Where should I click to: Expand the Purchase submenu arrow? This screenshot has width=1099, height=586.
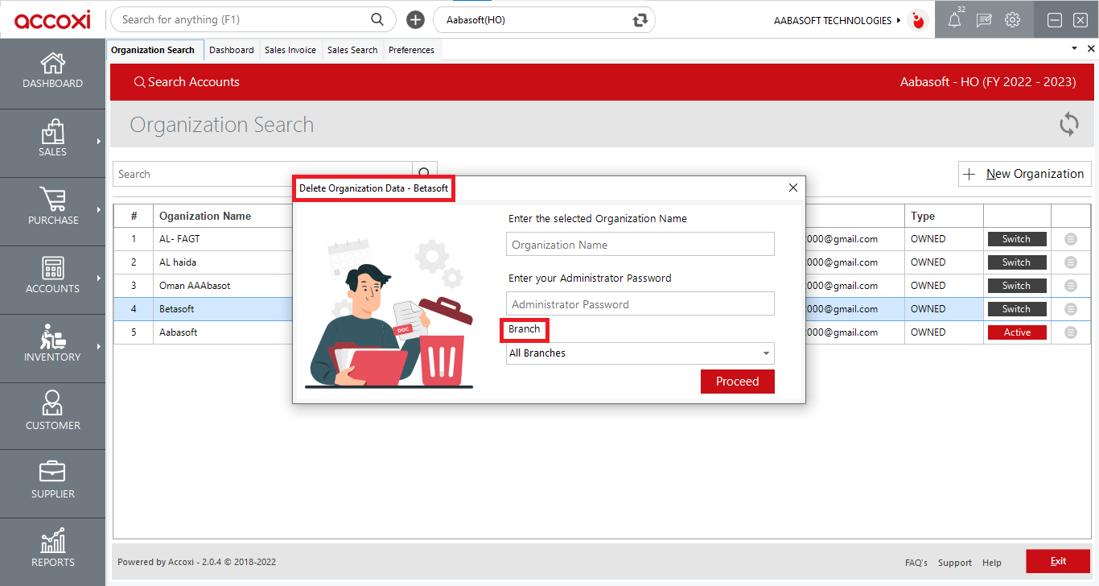99,209
